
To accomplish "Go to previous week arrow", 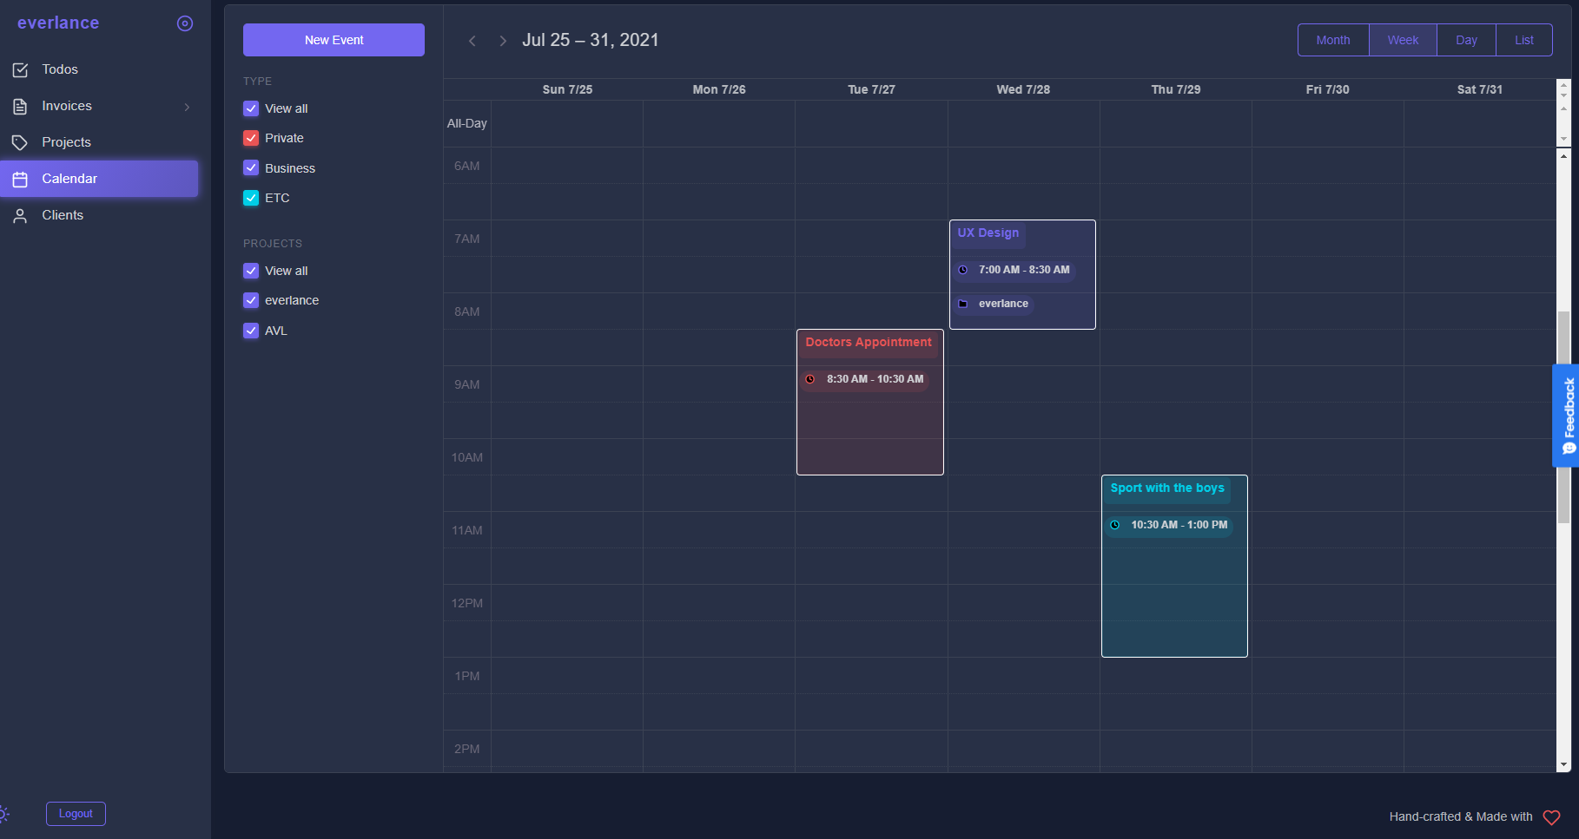I will click(472, 41).
